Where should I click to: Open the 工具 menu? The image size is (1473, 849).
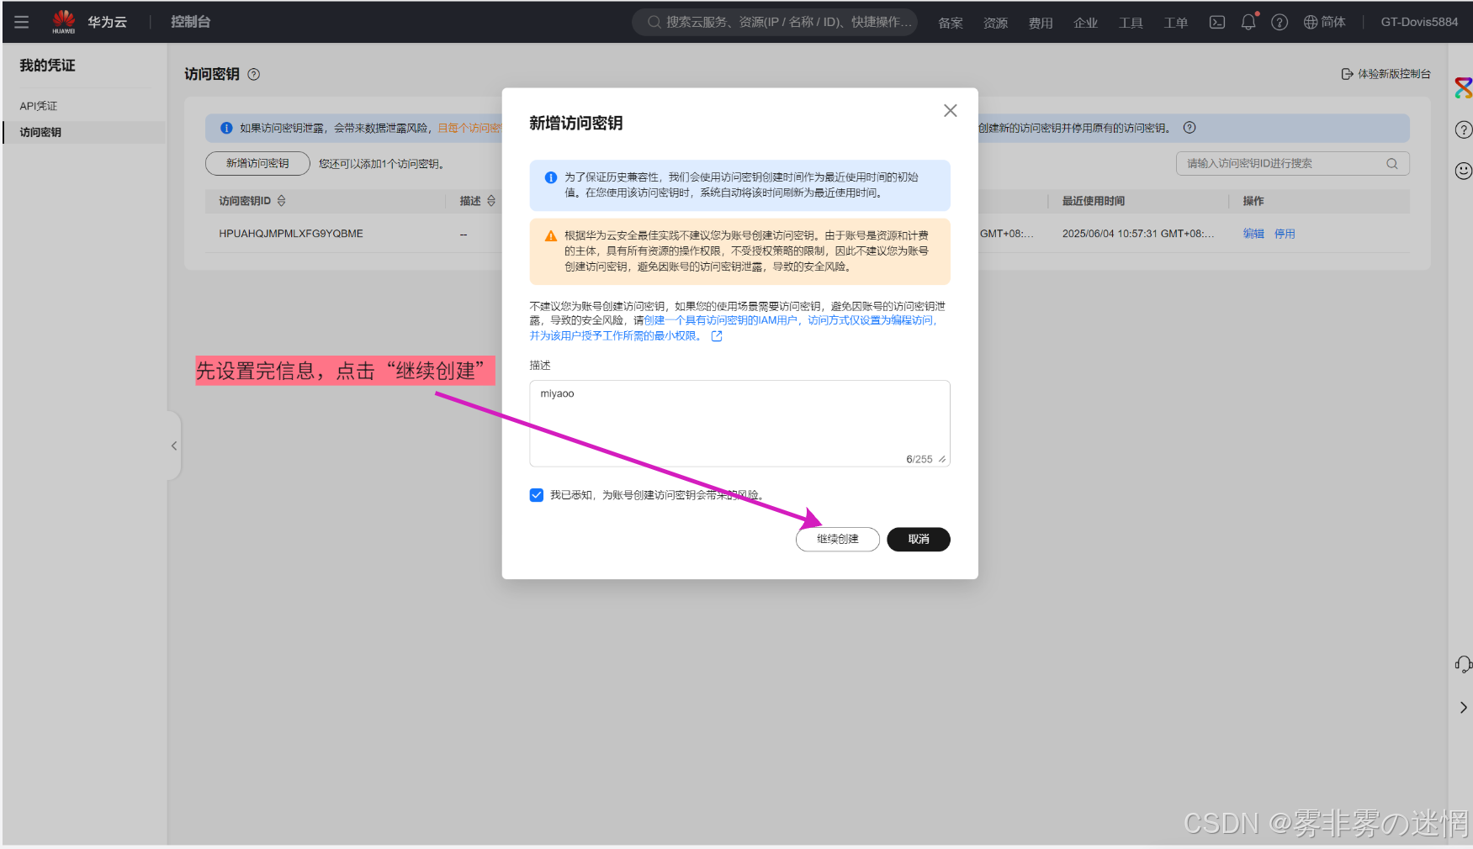(1131, 23)
